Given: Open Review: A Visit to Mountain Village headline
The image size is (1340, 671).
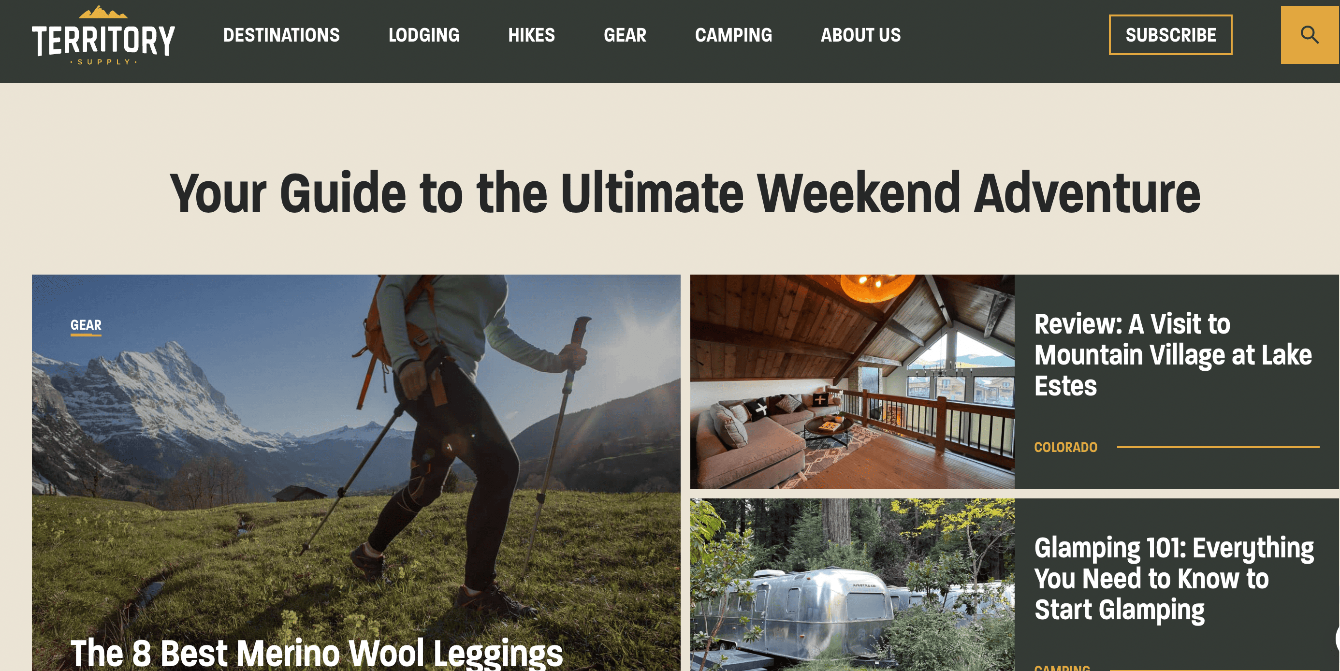Looking at the screenshot, I should pyautogui.click(x=1173, y=355).
